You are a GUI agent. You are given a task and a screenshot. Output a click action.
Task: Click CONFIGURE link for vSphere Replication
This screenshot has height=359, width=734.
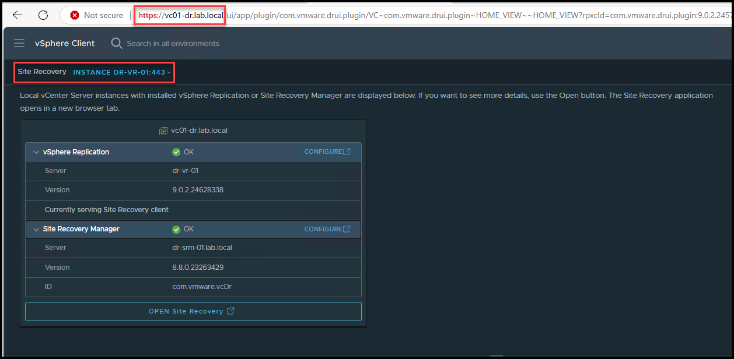pos(323,152)
